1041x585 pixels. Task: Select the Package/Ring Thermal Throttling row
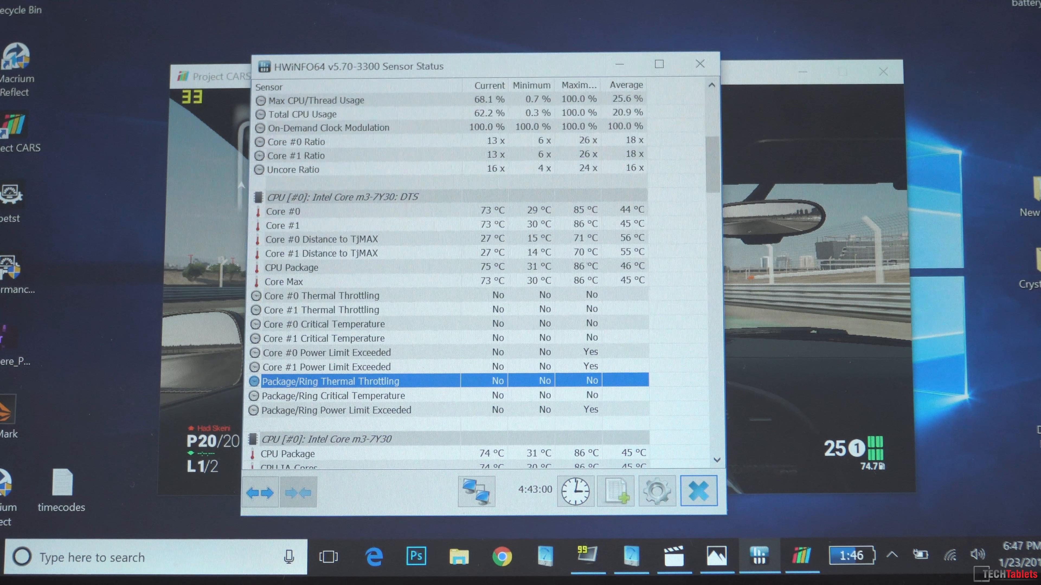pos(449,381)
